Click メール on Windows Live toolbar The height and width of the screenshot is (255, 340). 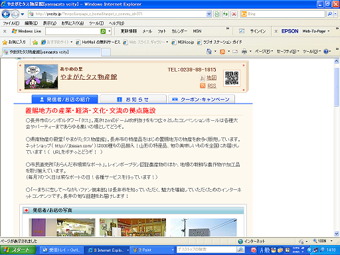pos(147,31)
